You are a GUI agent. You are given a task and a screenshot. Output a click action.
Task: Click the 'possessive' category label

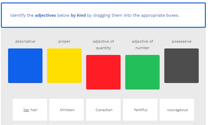pyautogui.click(x=181, y=41)
